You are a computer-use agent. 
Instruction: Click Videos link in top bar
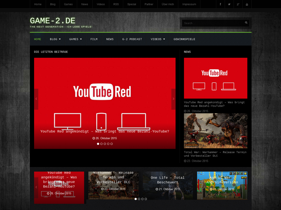point(101,4)
